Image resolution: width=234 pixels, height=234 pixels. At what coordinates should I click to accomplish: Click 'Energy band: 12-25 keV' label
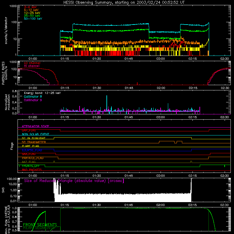(x=42, y=93)
